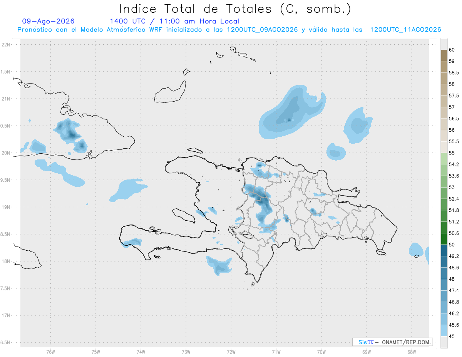Click the legend value "57.5"
The width and height of the screenshot is (462, 357).
454,96
